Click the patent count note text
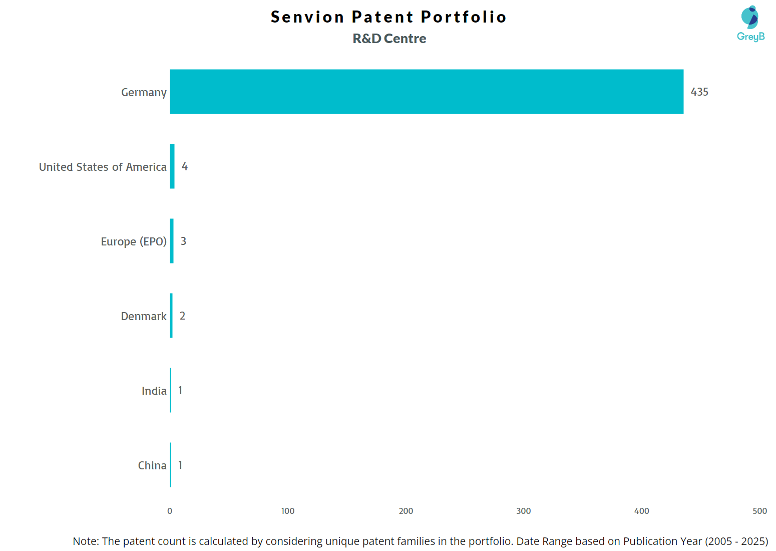Image resolution: width=776 pixels, height=551 pixels. click(420, 541)
